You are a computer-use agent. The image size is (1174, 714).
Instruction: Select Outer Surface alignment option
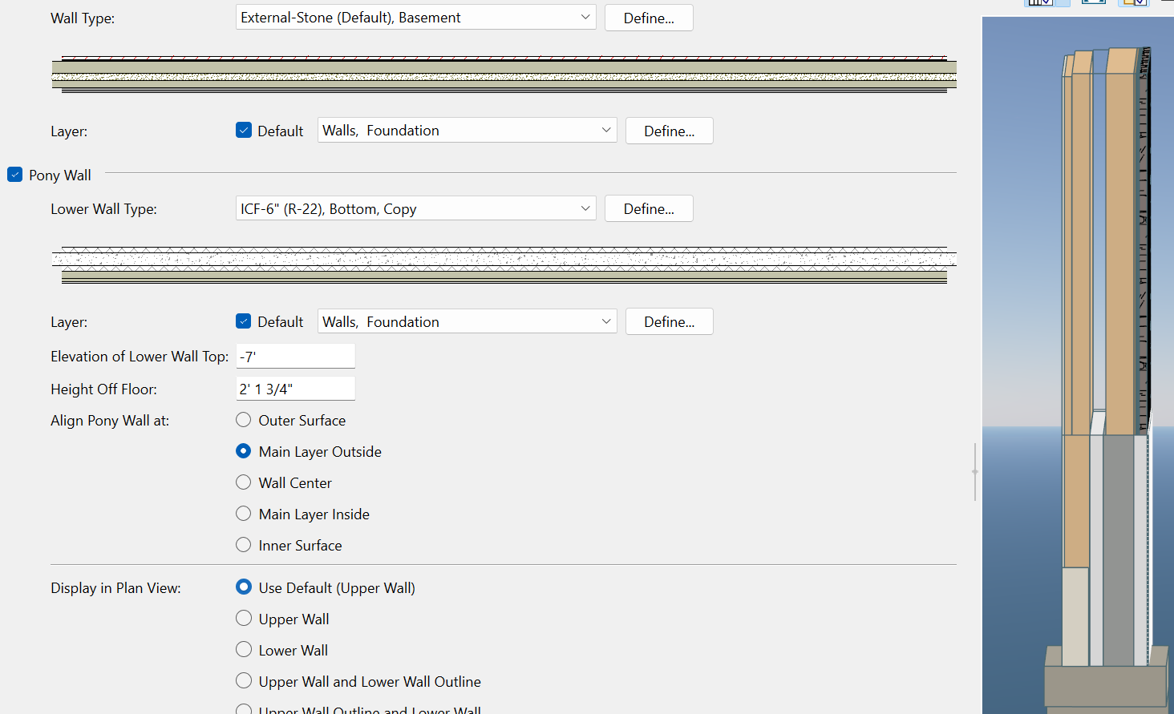tap(244, 420)
